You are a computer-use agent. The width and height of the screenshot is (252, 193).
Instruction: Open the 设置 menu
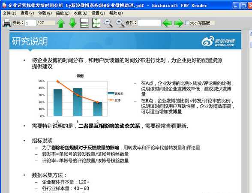click(98, 13)
